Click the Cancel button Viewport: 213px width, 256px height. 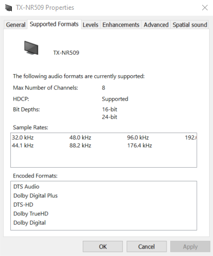[x=147, y=246]
